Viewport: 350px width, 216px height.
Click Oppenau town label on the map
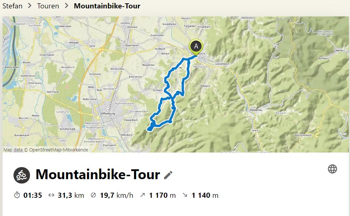256,110
